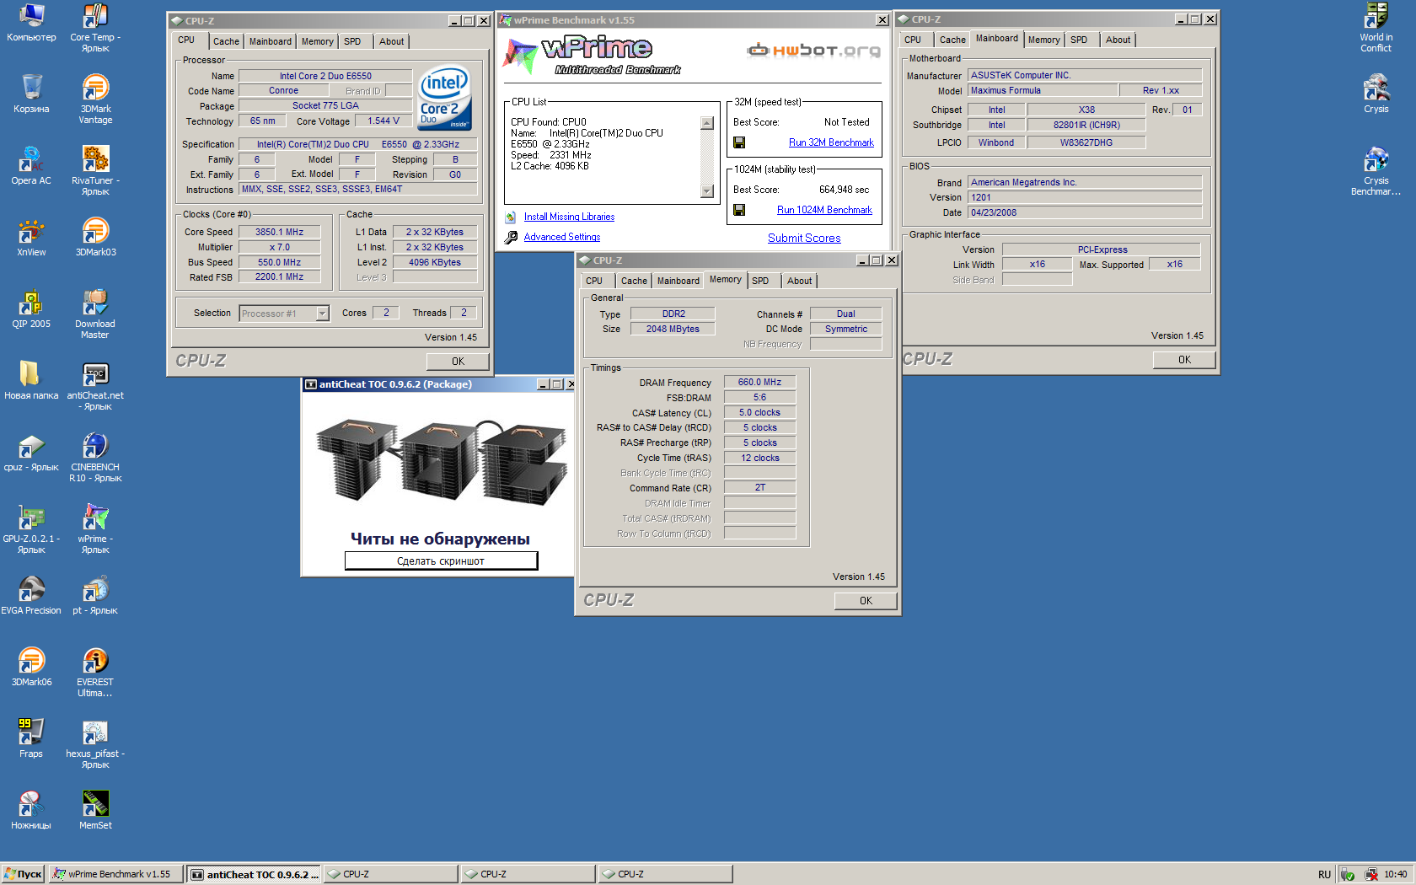The width and height of the screenshot is (1416, 885).
Task: Click the 32M Best Score save floppy icon
Action: tap(739, 142)
